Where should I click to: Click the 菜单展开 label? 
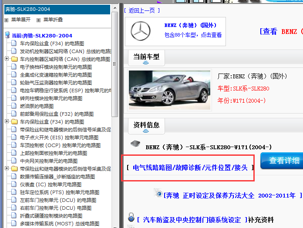(x=21, y=20)
